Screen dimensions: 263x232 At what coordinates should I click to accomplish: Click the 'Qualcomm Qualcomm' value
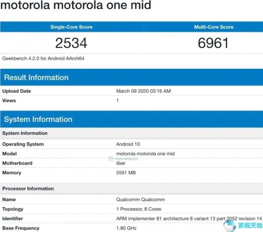point(141,200)
